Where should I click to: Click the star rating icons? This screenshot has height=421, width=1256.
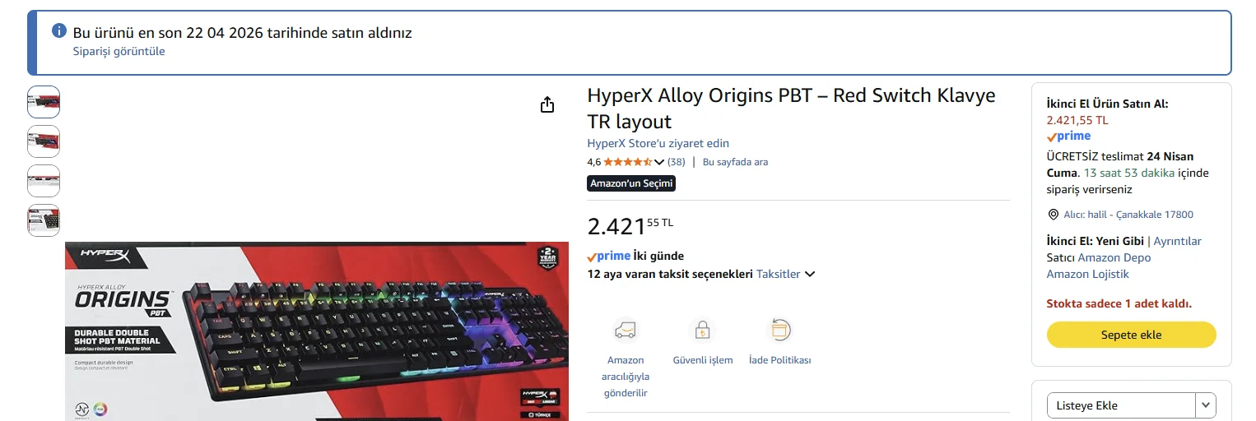tap(628, 162)
